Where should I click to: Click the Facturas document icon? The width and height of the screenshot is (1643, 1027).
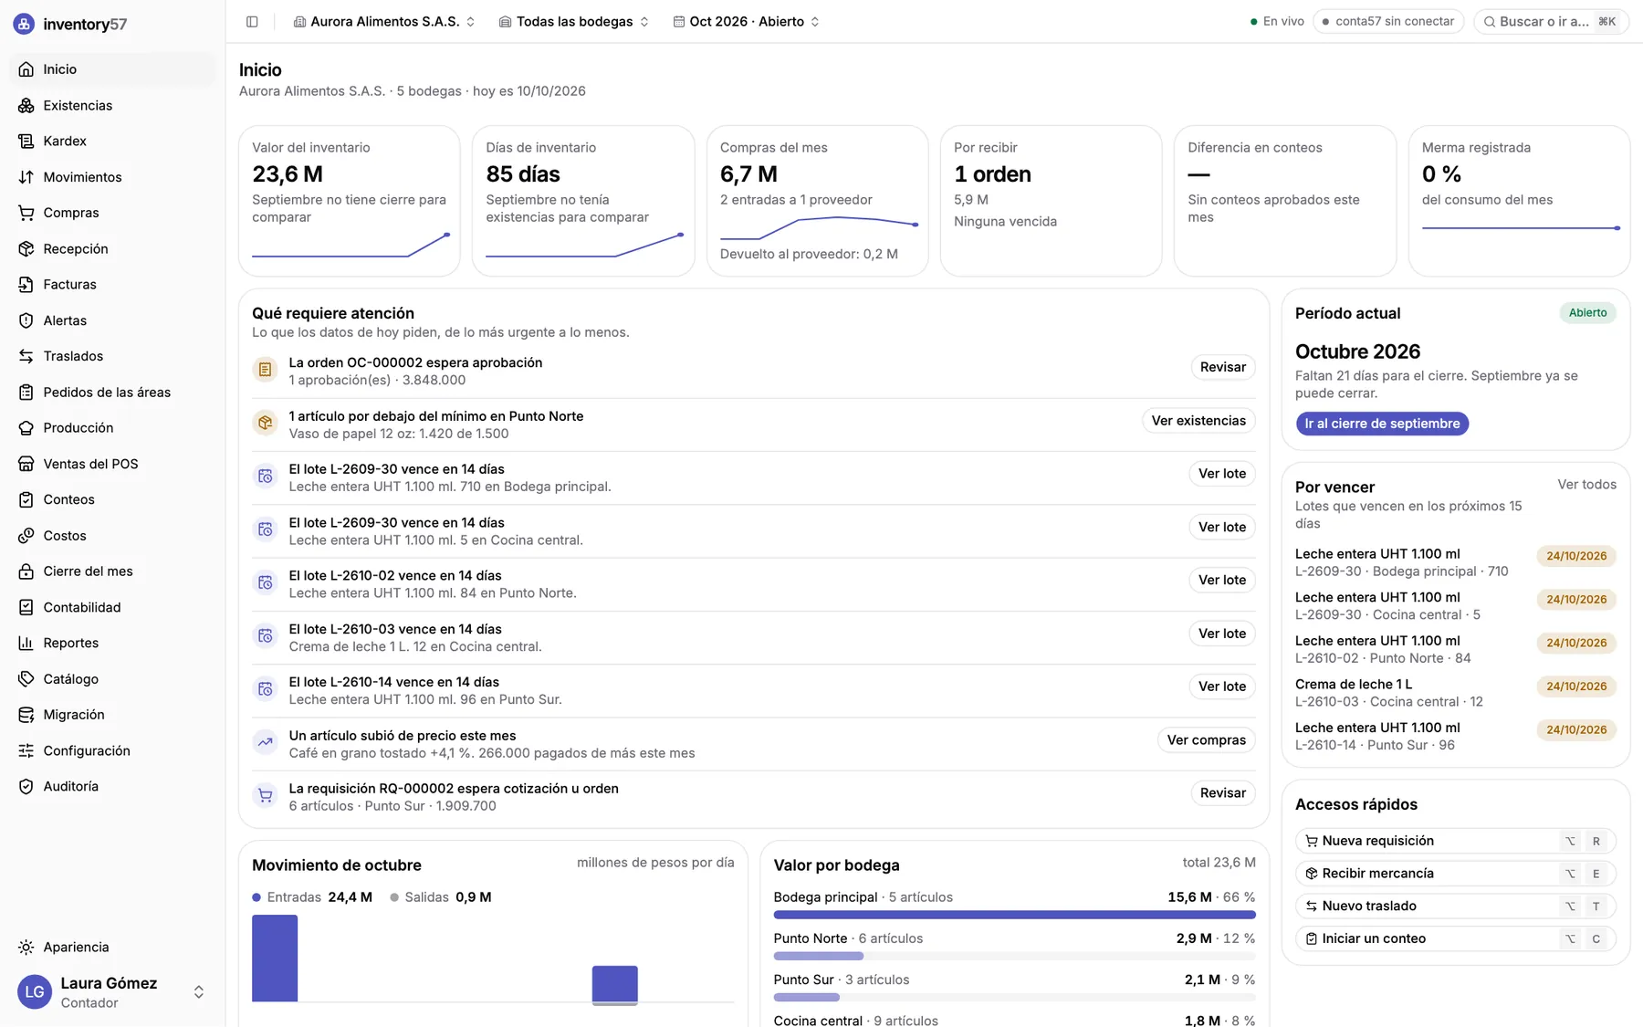[26, 284]
